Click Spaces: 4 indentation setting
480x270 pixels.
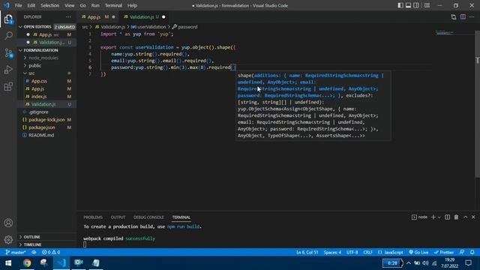tap(332, 252)
